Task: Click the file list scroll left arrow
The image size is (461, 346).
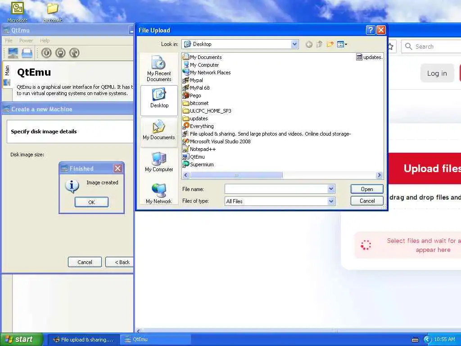Action: [x=186, y=175]
